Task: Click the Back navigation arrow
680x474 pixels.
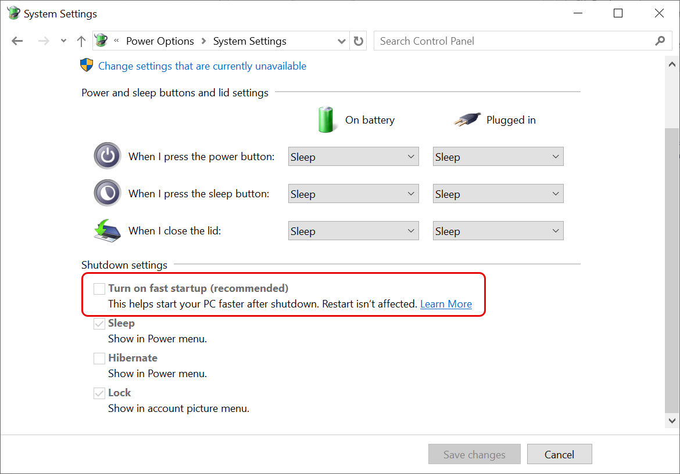Action: [17, 41]
